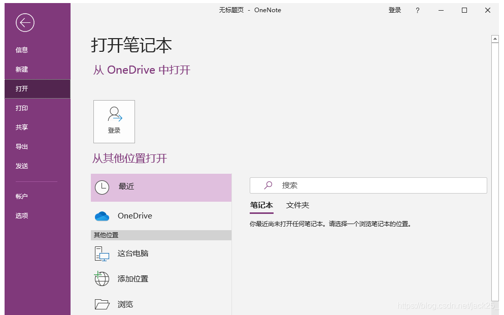Click 登录 in the title bar

click(395, 10)
